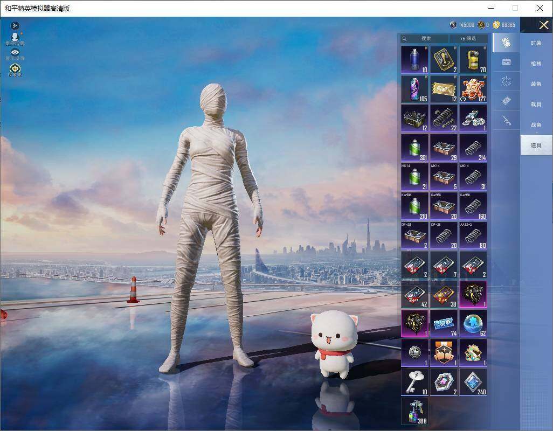
Task: Switch to the card sub-tab icon
Action: pos(506,43)
